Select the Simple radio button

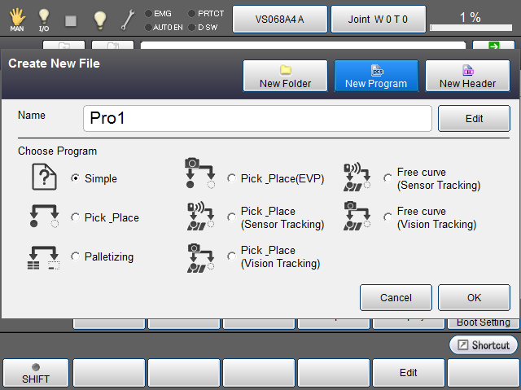click(x=76, y=179)
